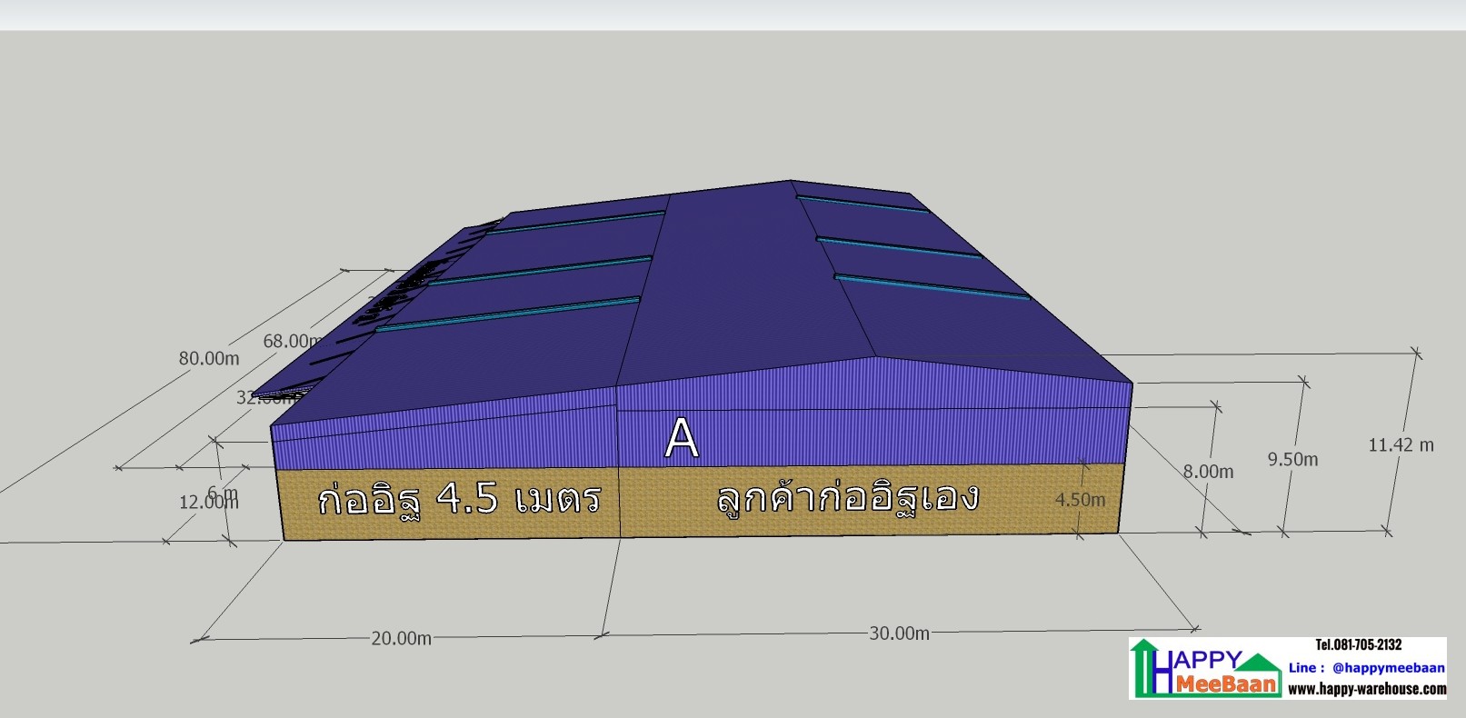Click the Line : @happymeebaan contact

[x=1366, y=667]
